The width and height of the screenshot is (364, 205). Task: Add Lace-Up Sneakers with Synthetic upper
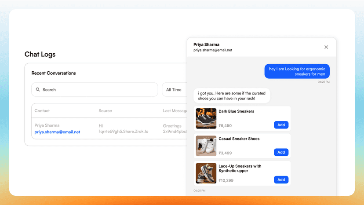[281, 179]
